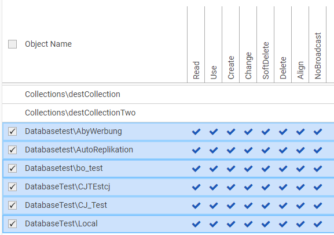Toggle Read checkmark for DatabaseTest\CJ_Test
The image size is (334, 235).
196,206
